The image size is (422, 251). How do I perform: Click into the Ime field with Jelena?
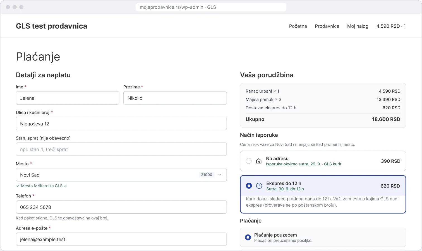tap(68, 98)
